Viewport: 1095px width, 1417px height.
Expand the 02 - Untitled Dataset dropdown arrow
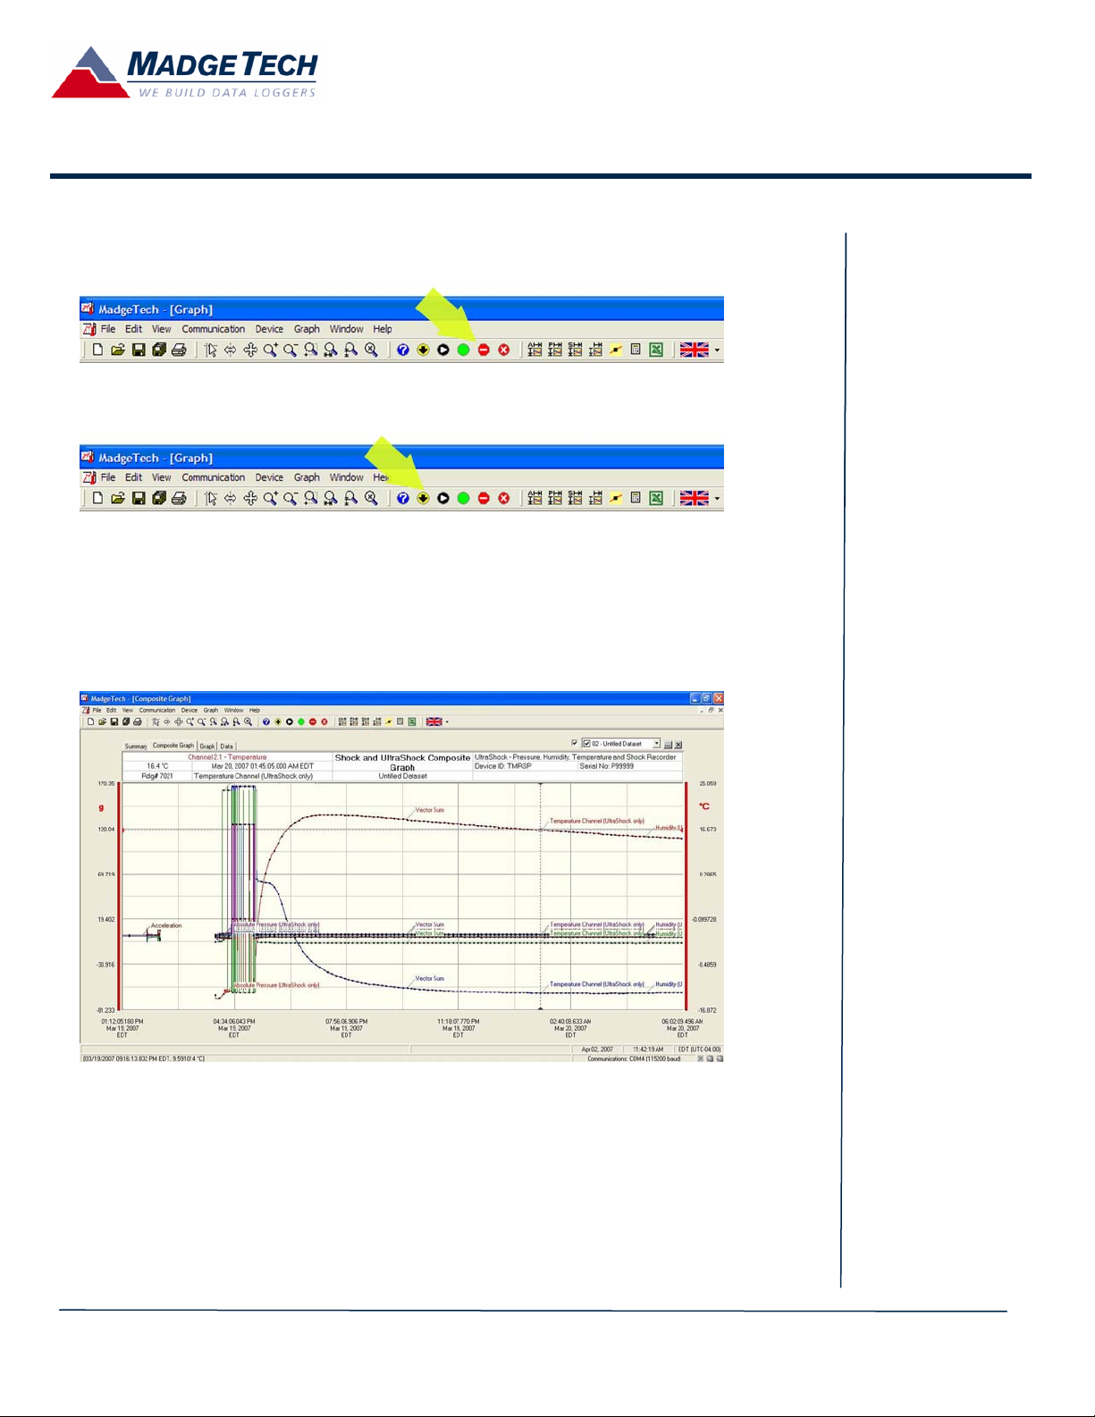coord(657,744)
